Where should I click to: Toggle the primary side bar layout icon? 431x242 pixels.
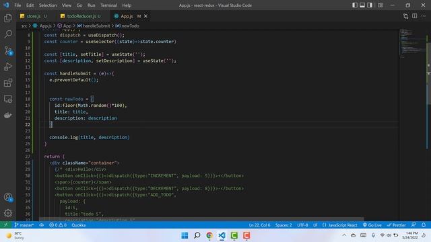pos(355,5)
